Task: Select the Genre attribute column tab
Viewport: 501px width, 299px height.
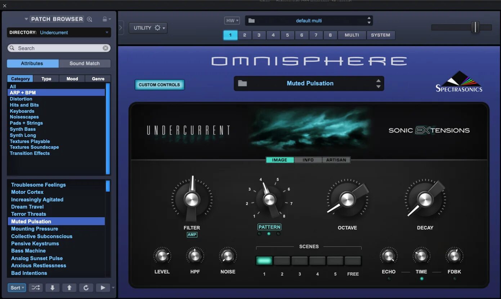Action: click(x=98, y=79)
